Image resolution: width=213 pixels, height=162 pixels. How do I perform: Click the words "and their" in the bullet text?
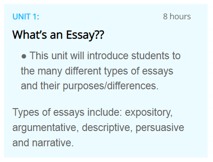pos(40,86)
